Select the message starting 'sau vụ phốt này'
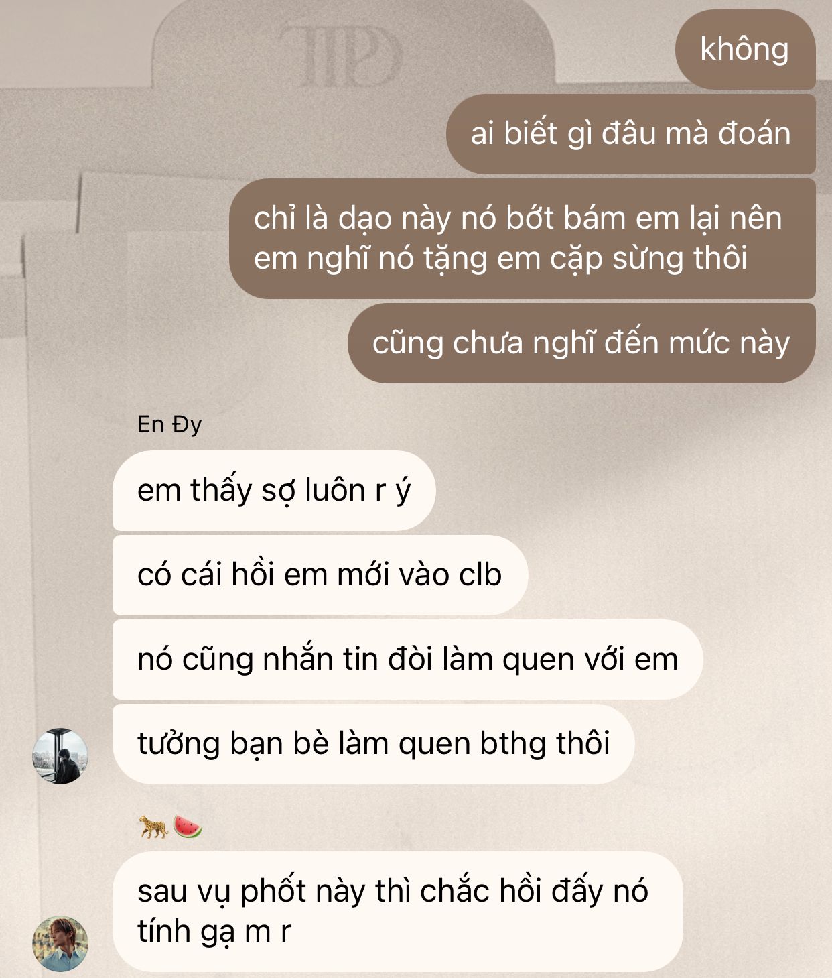Screen dimensions: 832x978 (x=397, y=912)
